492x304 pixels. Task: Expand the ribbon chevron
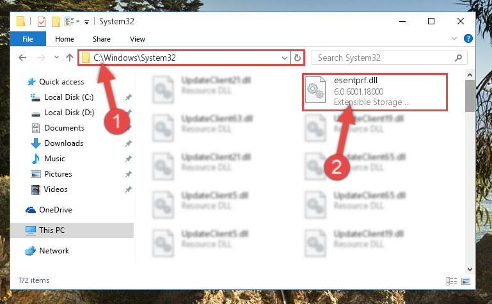[x=454, y=38]
